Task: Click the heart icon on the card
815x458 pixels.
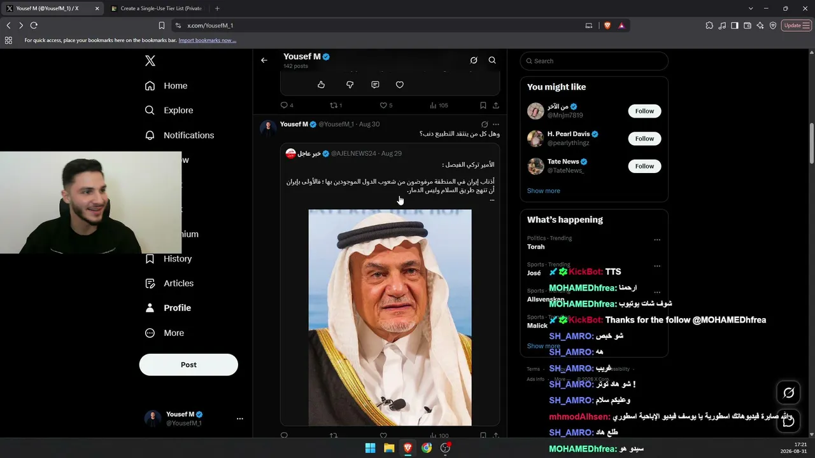Action: [400, 85]
